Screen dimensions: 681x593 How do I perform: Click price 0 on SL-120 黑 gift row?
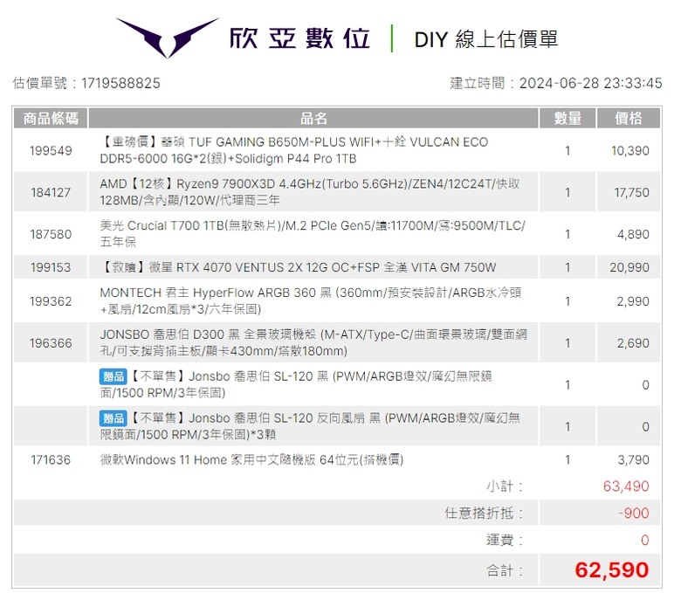point(646,385)
